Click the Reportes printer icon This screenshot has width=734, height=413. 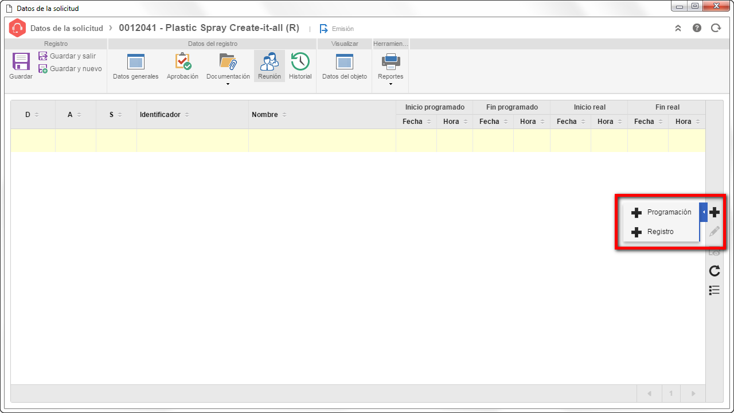pos(391,61)
